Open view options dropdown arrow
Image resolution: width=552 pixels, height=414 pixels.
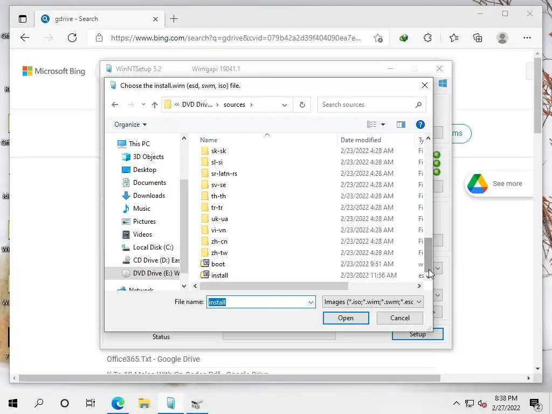pyautogui.click(x=383, y=125)
